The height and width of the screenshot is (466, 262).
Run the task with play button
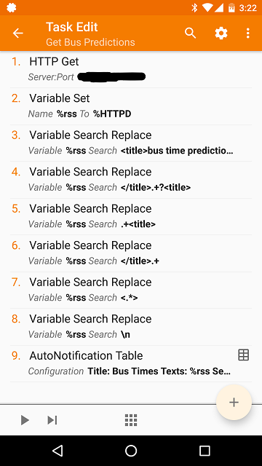coord(25,420)
